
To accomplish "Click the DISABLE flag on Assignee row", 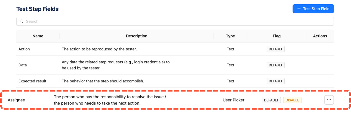I will coord(292,100).
